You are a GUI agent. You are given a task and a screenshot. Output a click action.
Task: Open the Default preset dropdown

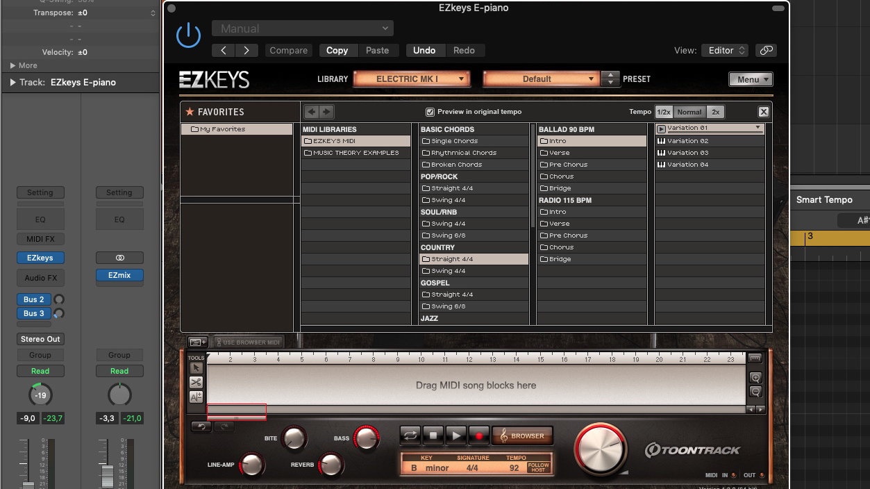(541, 79)
